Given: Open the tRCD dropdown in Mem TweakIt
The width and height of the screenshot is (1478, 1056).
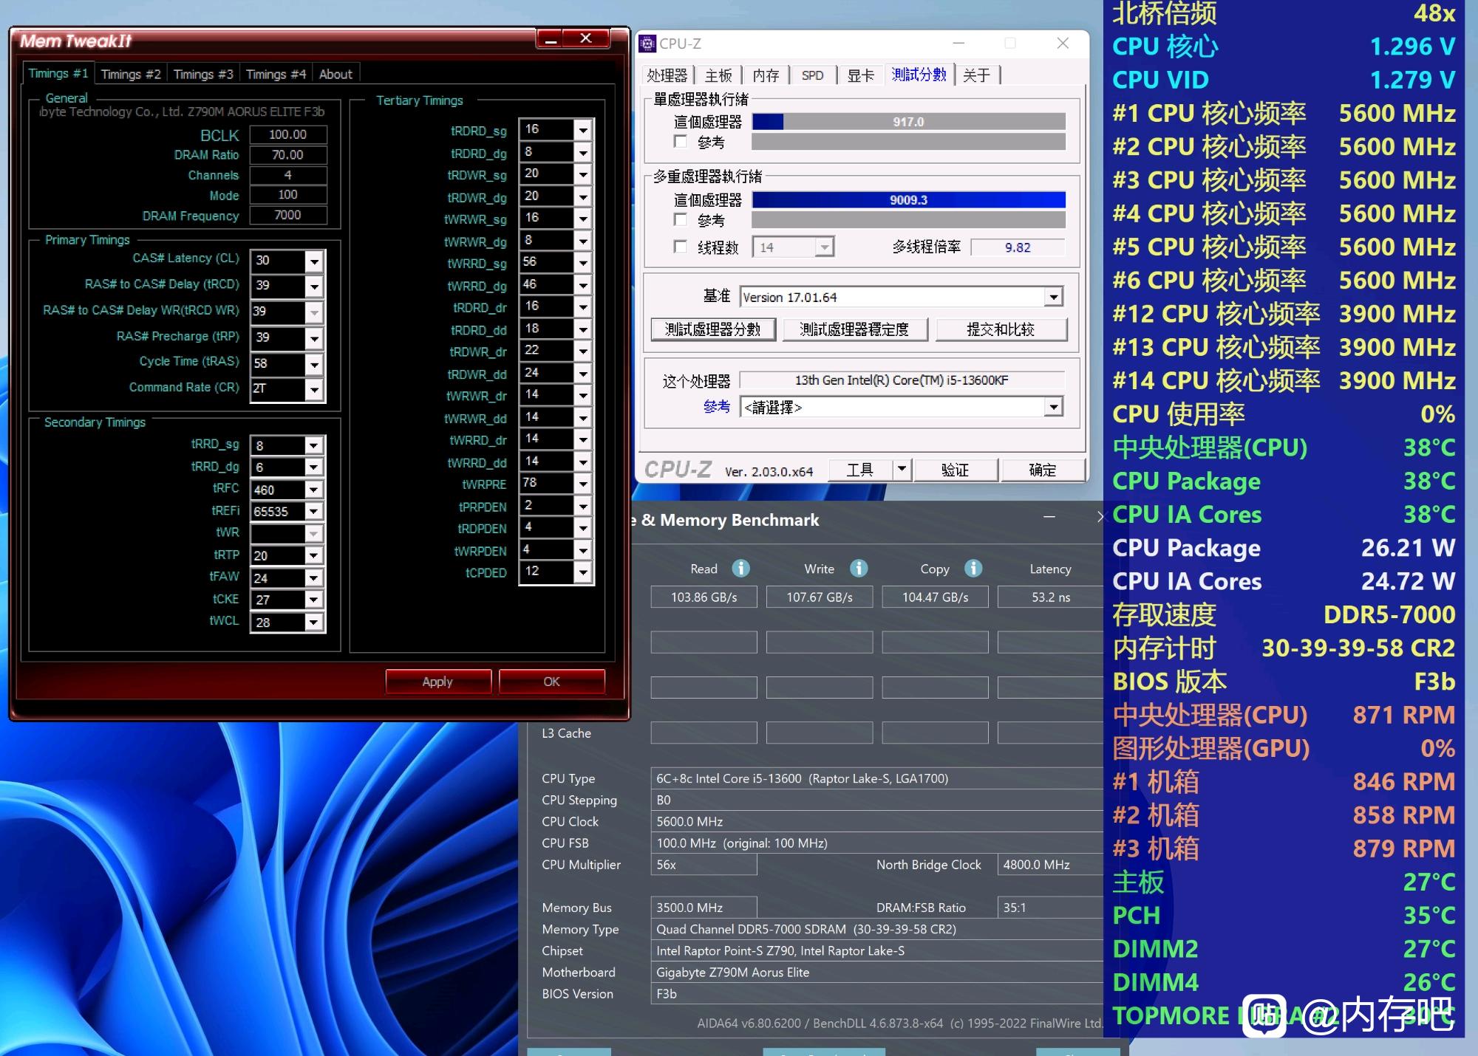Looking at the screenshot, I should [x=315, y=286].
